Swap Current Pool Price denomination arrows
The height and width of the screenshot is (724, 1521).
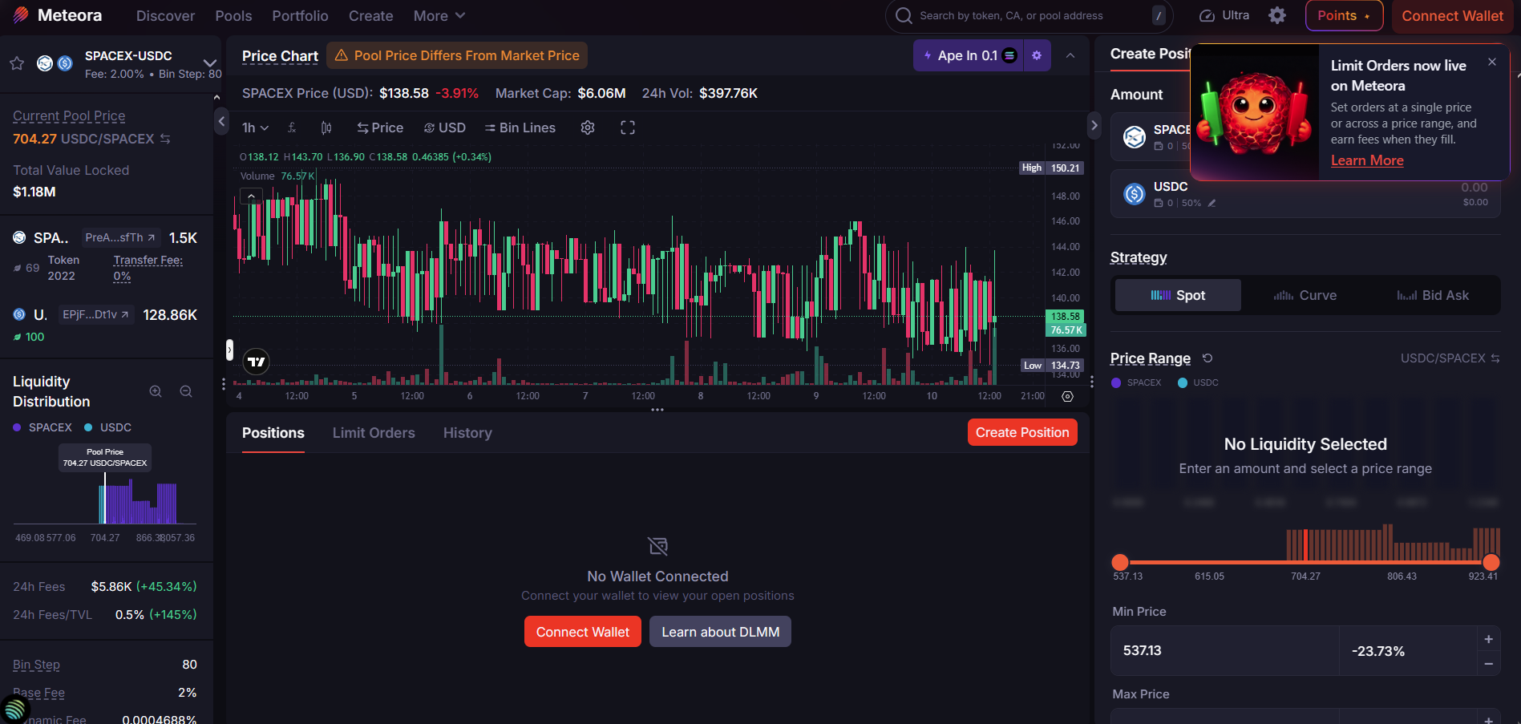tap(165, 139)
